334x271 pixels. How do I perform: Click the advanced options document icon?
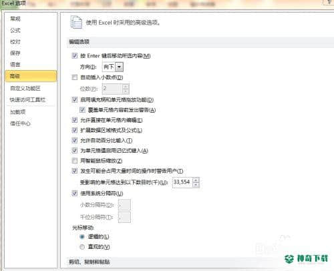(x=76, y=22)
